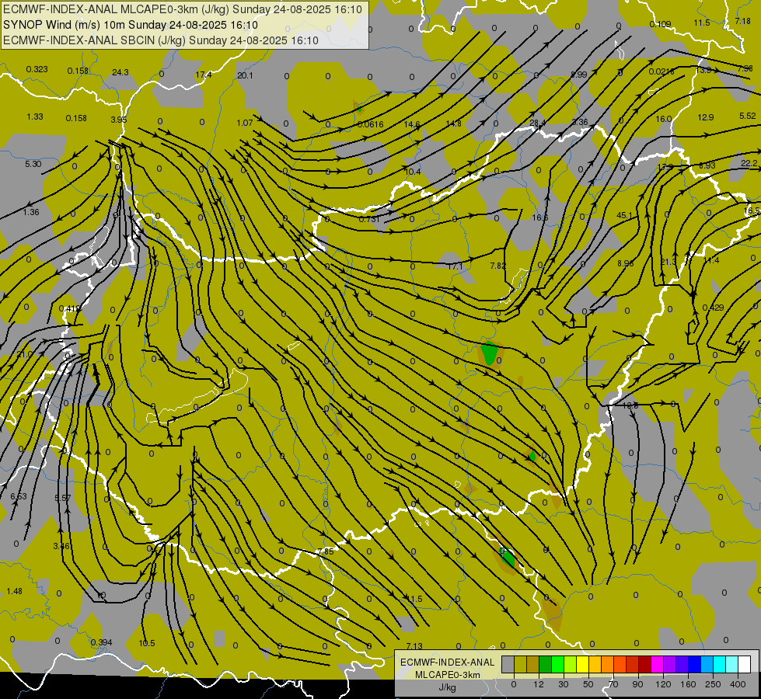Click the 5.52 grid value
761x699 pixels.
(x=748, y=116)
